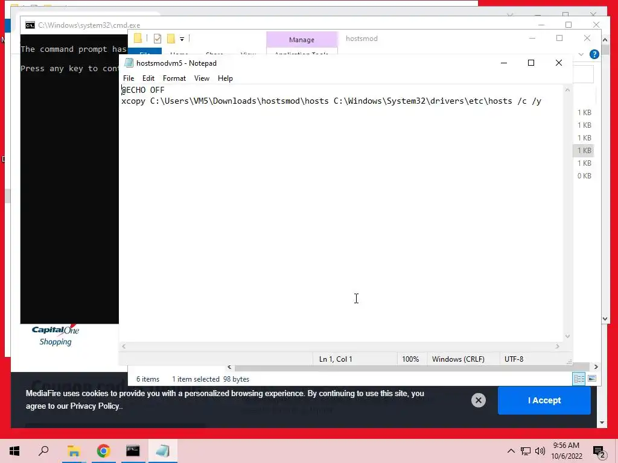Click New folder icon in Explorer toolbar
Viewport: 618px width, 463px height.
coord(171,39)
